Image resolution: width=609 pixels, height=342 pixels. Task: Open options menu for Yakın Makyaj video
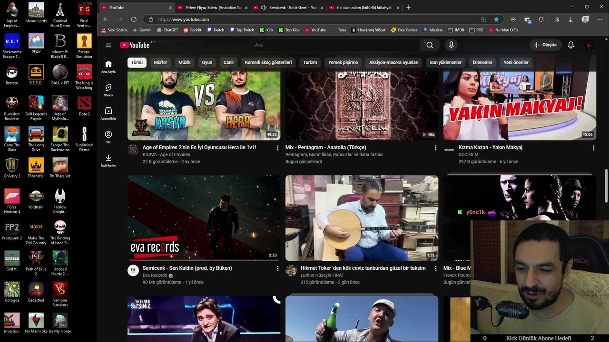tap(593, 148)
